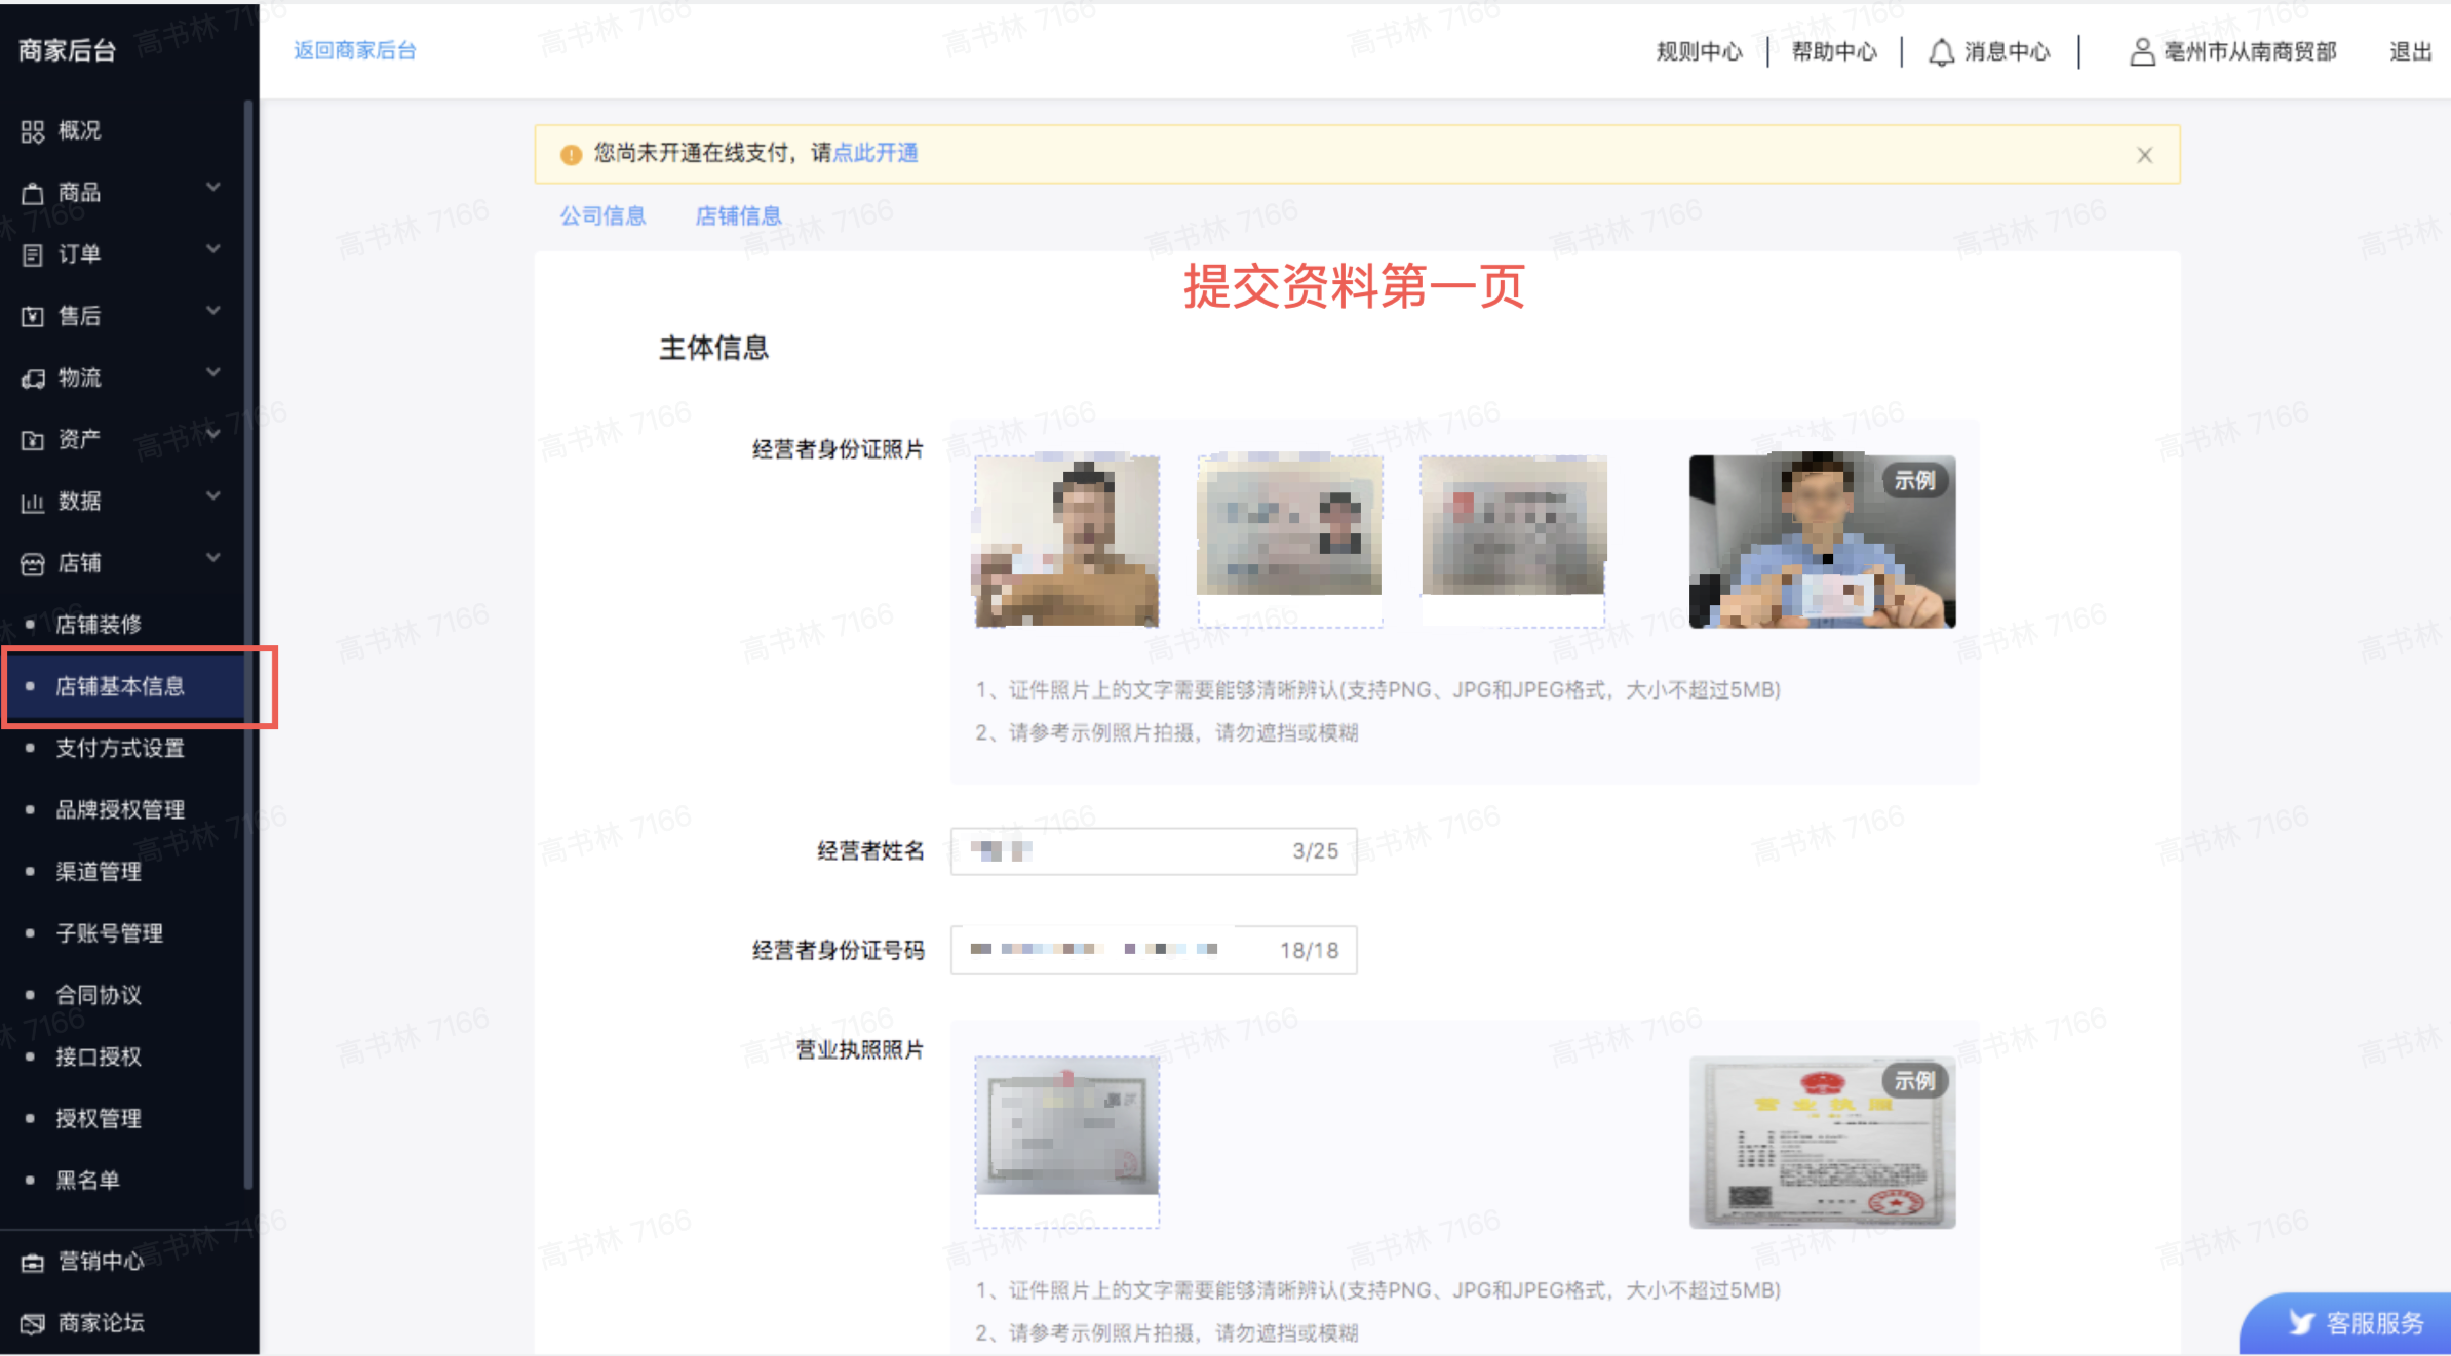
Task: Open 子账号管理 in the sidebar
Action: (108, 934)
